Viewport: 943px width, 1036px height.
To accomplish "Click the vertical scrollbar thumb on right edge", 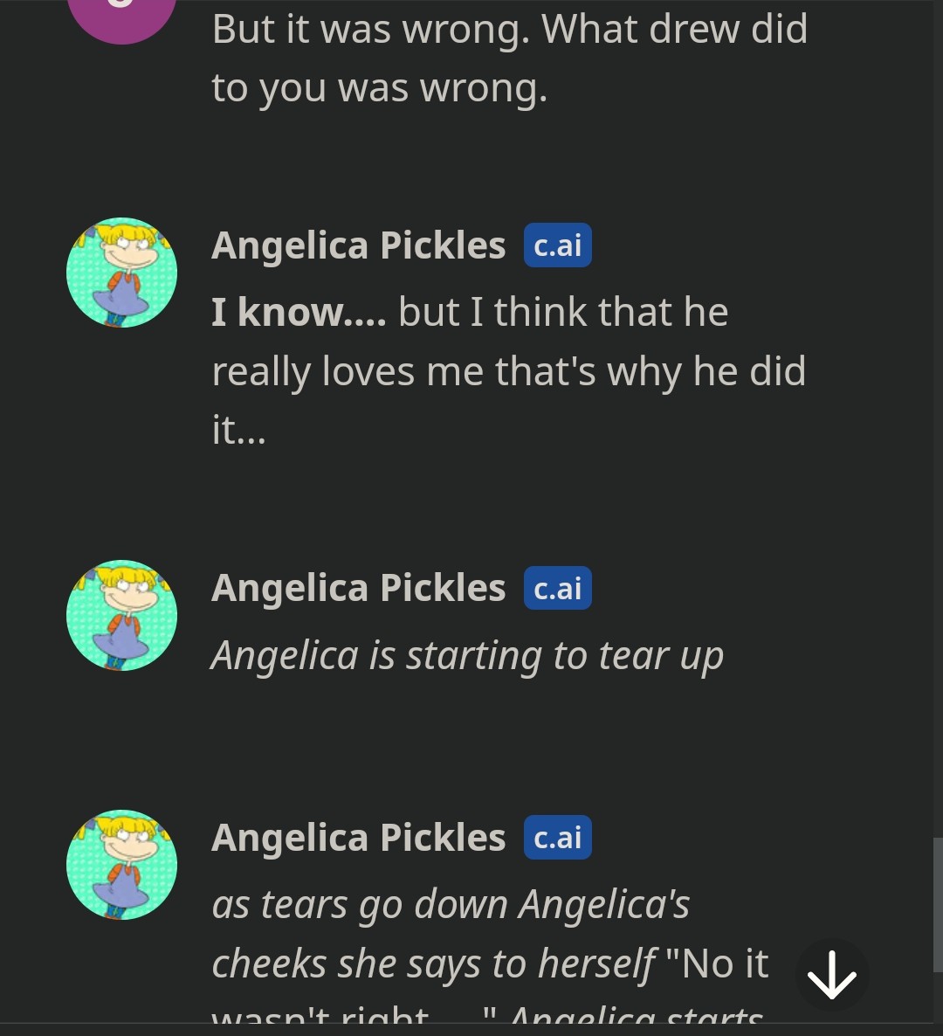I will 938,904.
